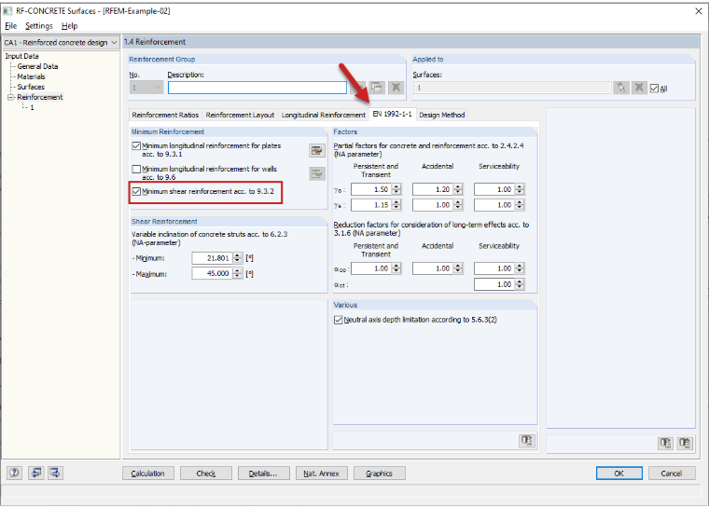Image resolution: width=709 pixels, height=508 pixels.
Task: Open the Help menu
Action: [70, 26]
